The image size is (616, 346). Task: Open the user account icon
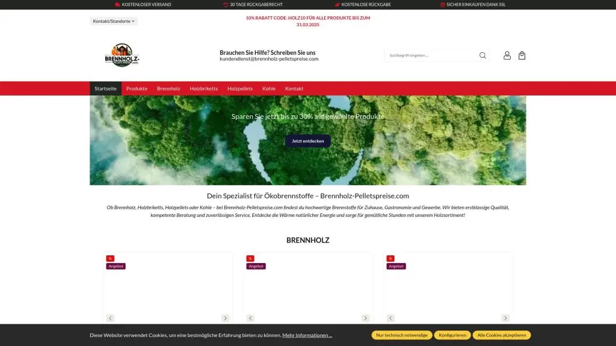point(507,55)
